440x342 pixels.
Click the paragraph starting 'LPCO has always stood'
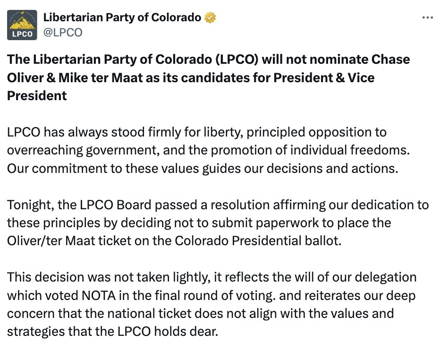pos(209,150)
